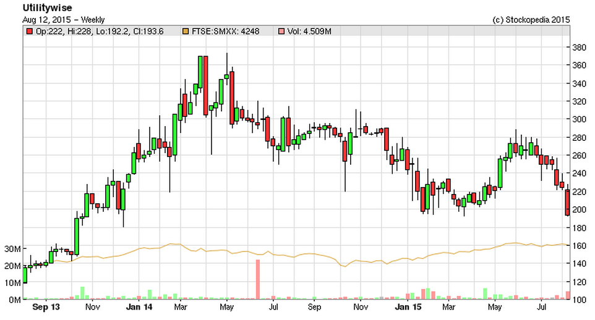
Task: Click the '380' price axis label
Action: coord(580,48)
